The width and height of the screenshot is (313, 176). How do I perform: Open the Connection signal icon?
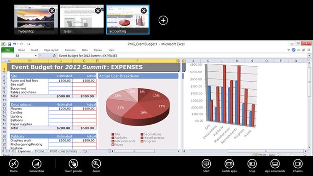click(36, 164)
